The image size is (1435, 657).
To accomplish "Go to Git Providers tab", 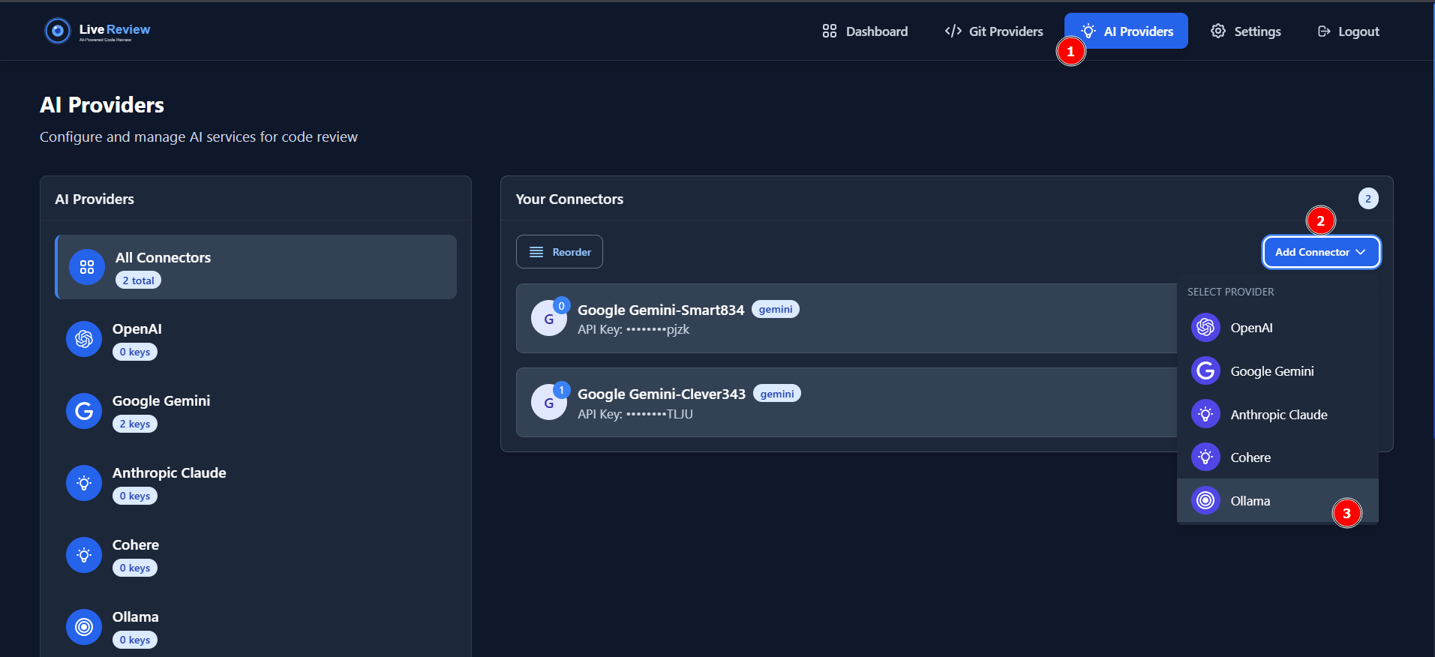I will 994,31.
